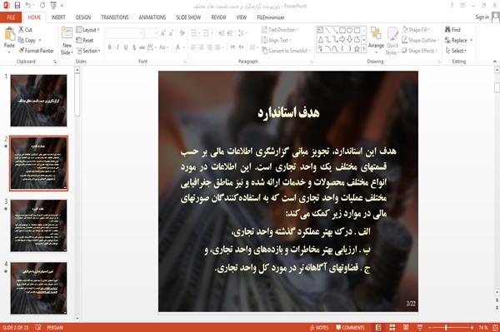
Task: Click the PERSIAN language indicator
Action: [55, 327]
